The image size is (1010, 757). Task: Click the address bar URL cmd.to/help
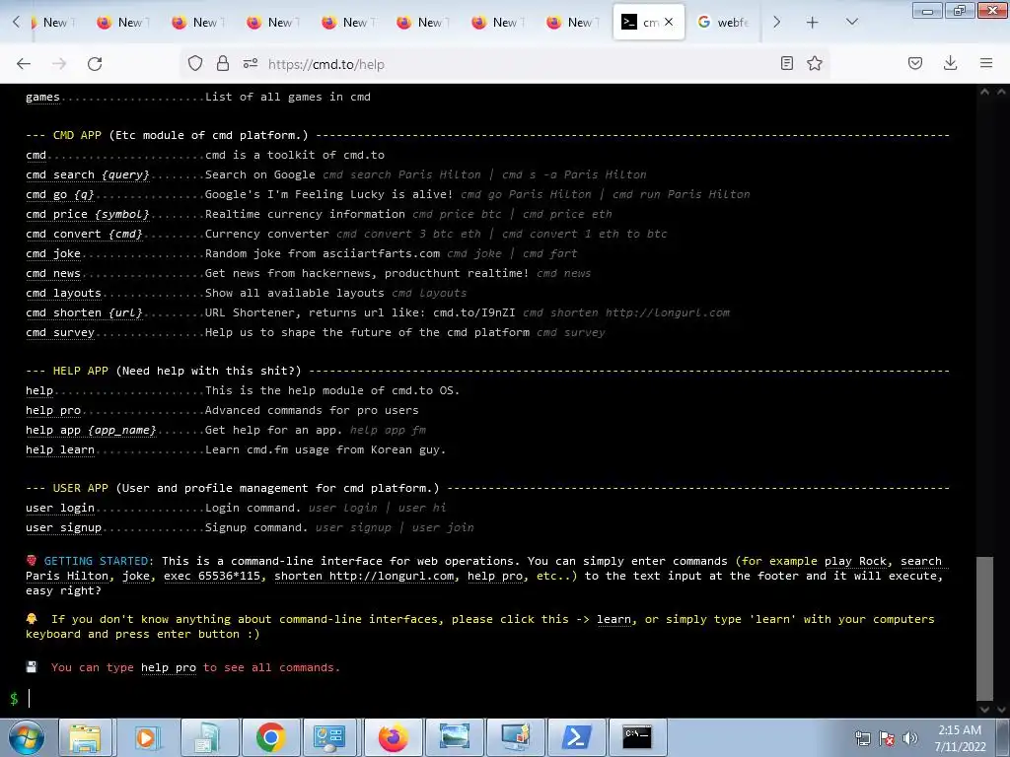pyautogui.click(x=325, y=64)
